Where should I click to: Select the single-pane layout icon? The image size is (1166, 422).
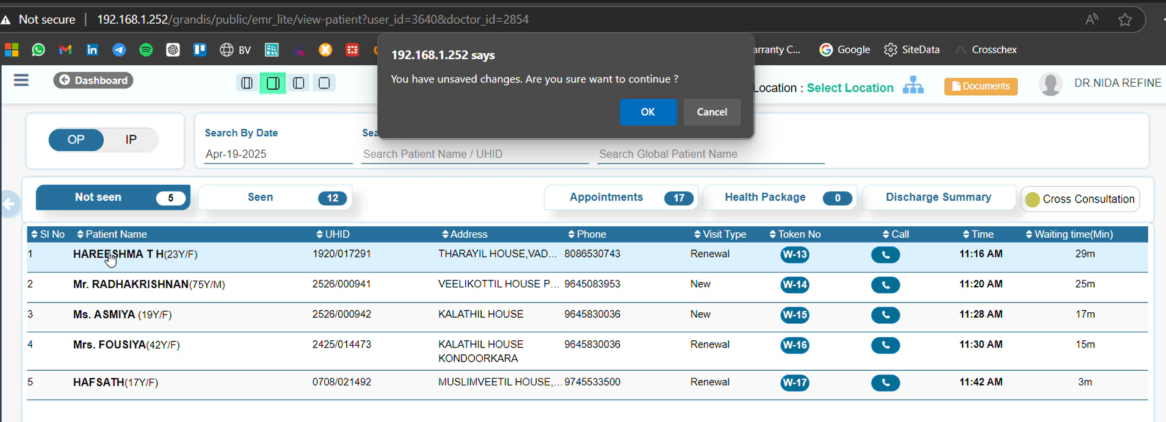coord(324,83)
